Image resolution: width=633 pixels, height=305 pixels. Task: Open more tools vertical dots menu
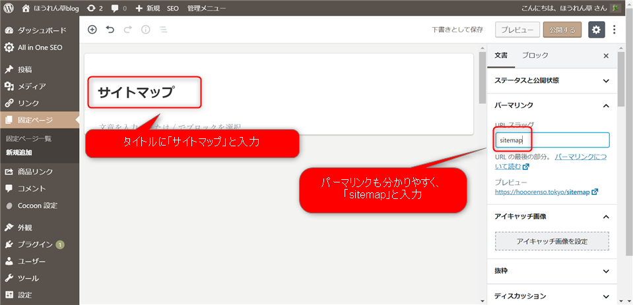[615, 30]
